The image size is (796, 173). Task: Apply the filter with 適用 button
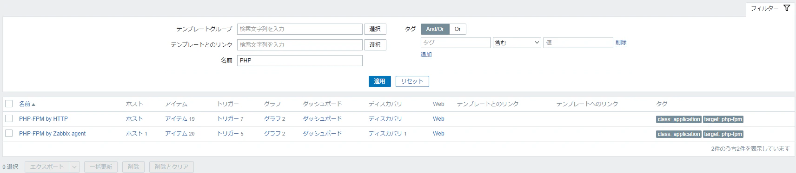[379, 81]
